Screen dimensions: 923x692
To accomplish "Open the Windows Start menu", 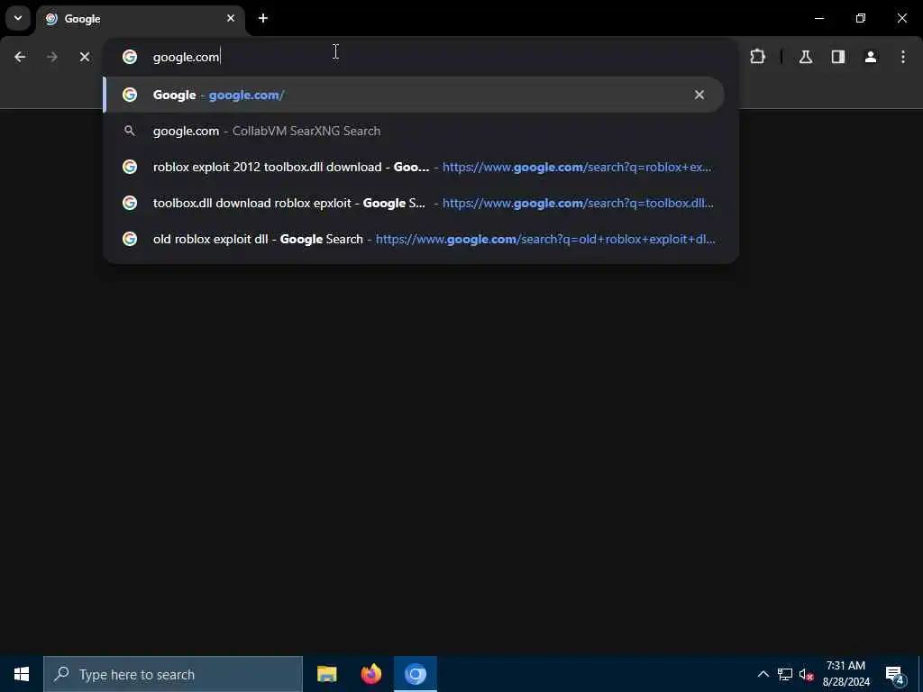I will 22,674.
